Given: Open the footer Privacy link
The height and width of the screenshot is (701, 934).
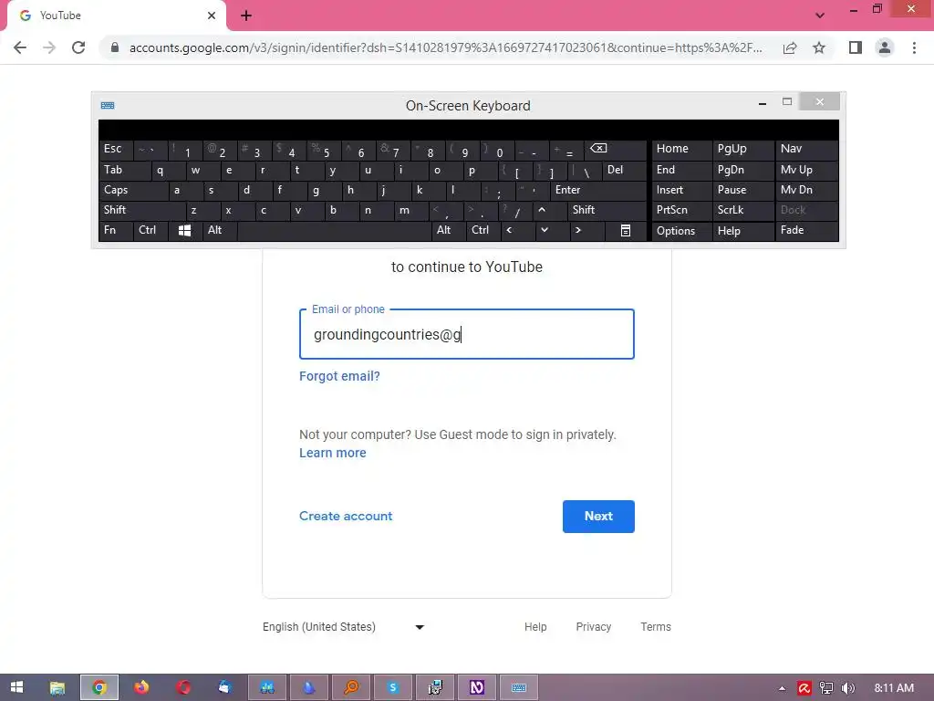Looking at the screenshot, I should tap(593, 627).
